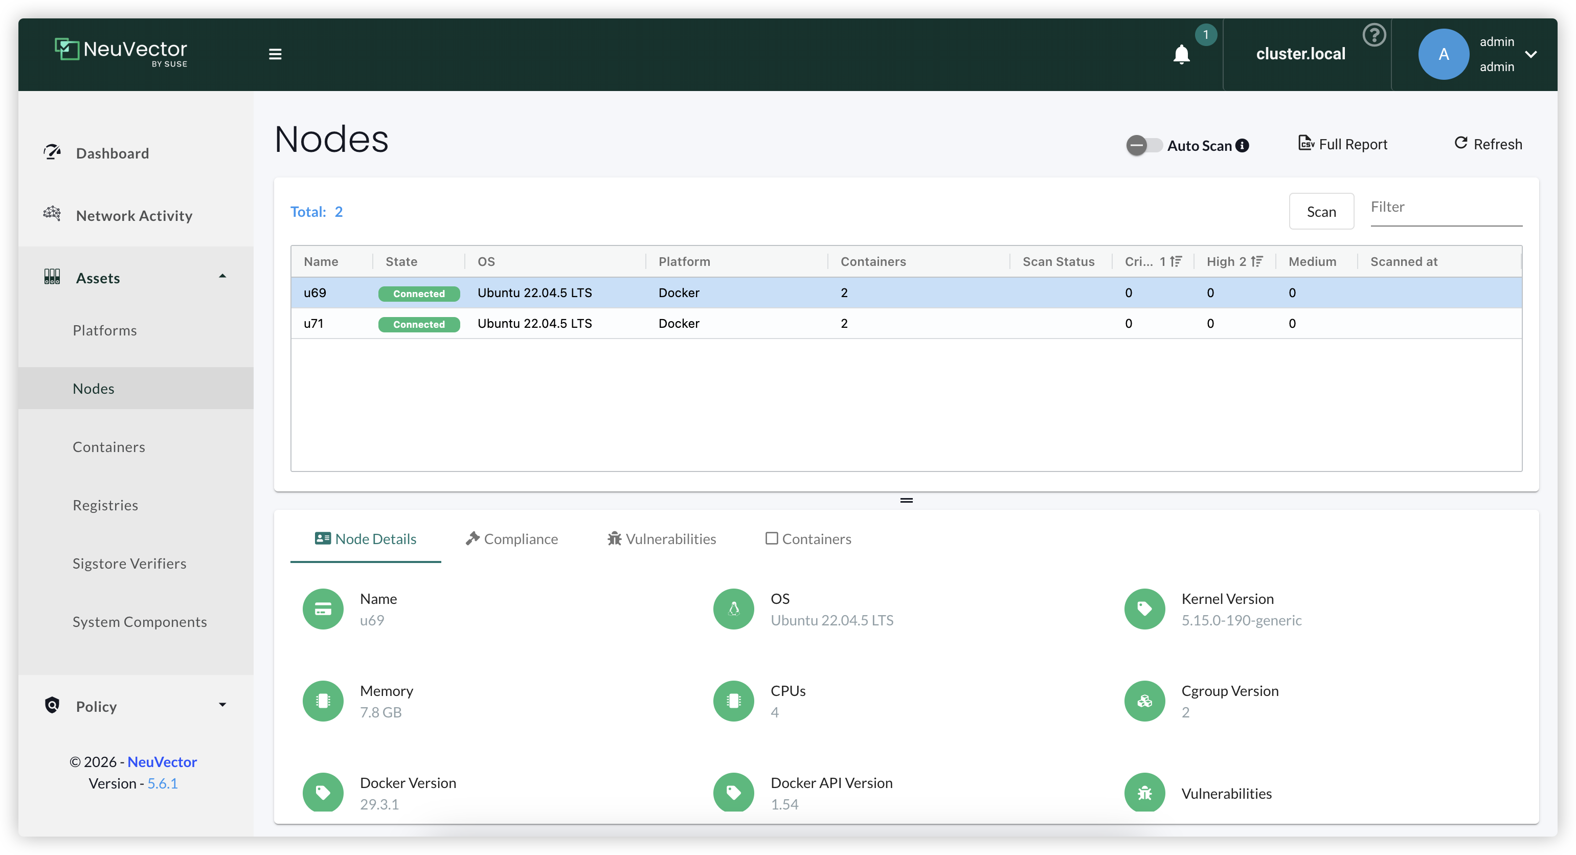1576x855 pixels.
Task: Click the notification count badge
Action: [x=1206, y=34]
